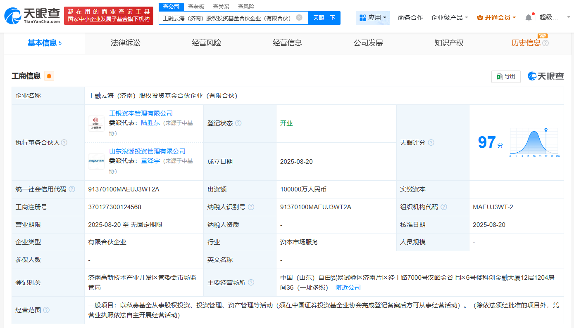Open the 工银资本管理有限公司 company link
Screen dimensions: 574x328
(x=142, y=113)
